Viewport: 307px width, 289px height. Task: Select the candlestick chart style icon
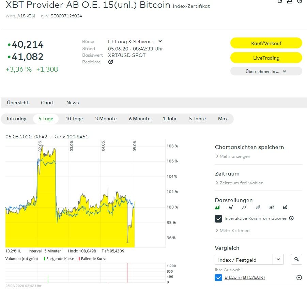pos(285,207)
